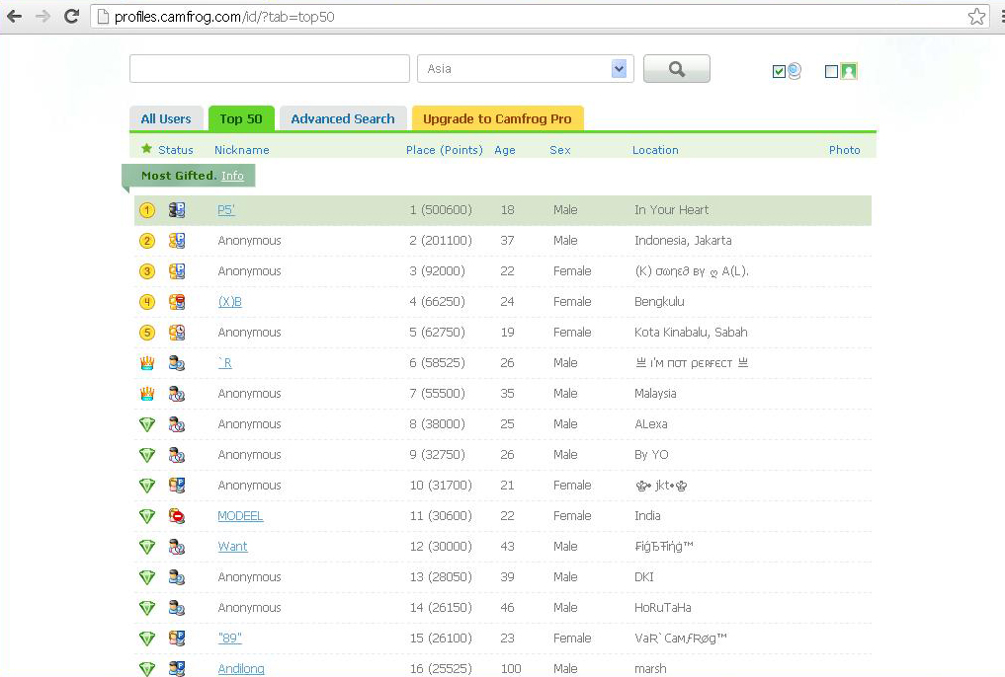Click the photo filter avatar icon
The image size is (1005, 677).
tap(849, 71)
